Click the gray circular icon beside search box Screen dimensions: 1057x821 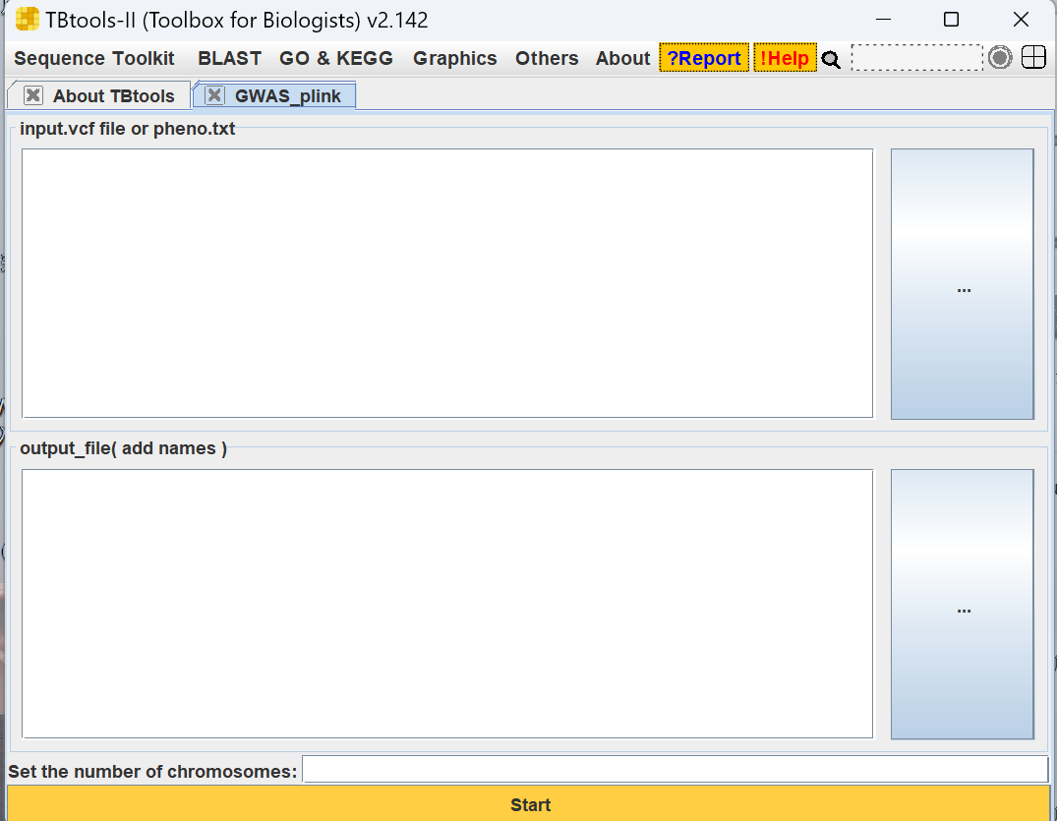coord(1000,58)
